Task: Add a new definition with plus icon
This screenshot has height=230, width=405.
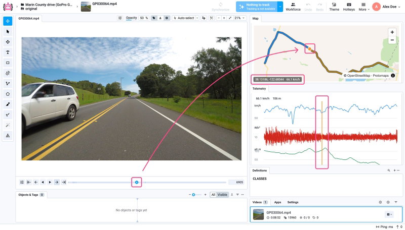Action: coord(394,170)
